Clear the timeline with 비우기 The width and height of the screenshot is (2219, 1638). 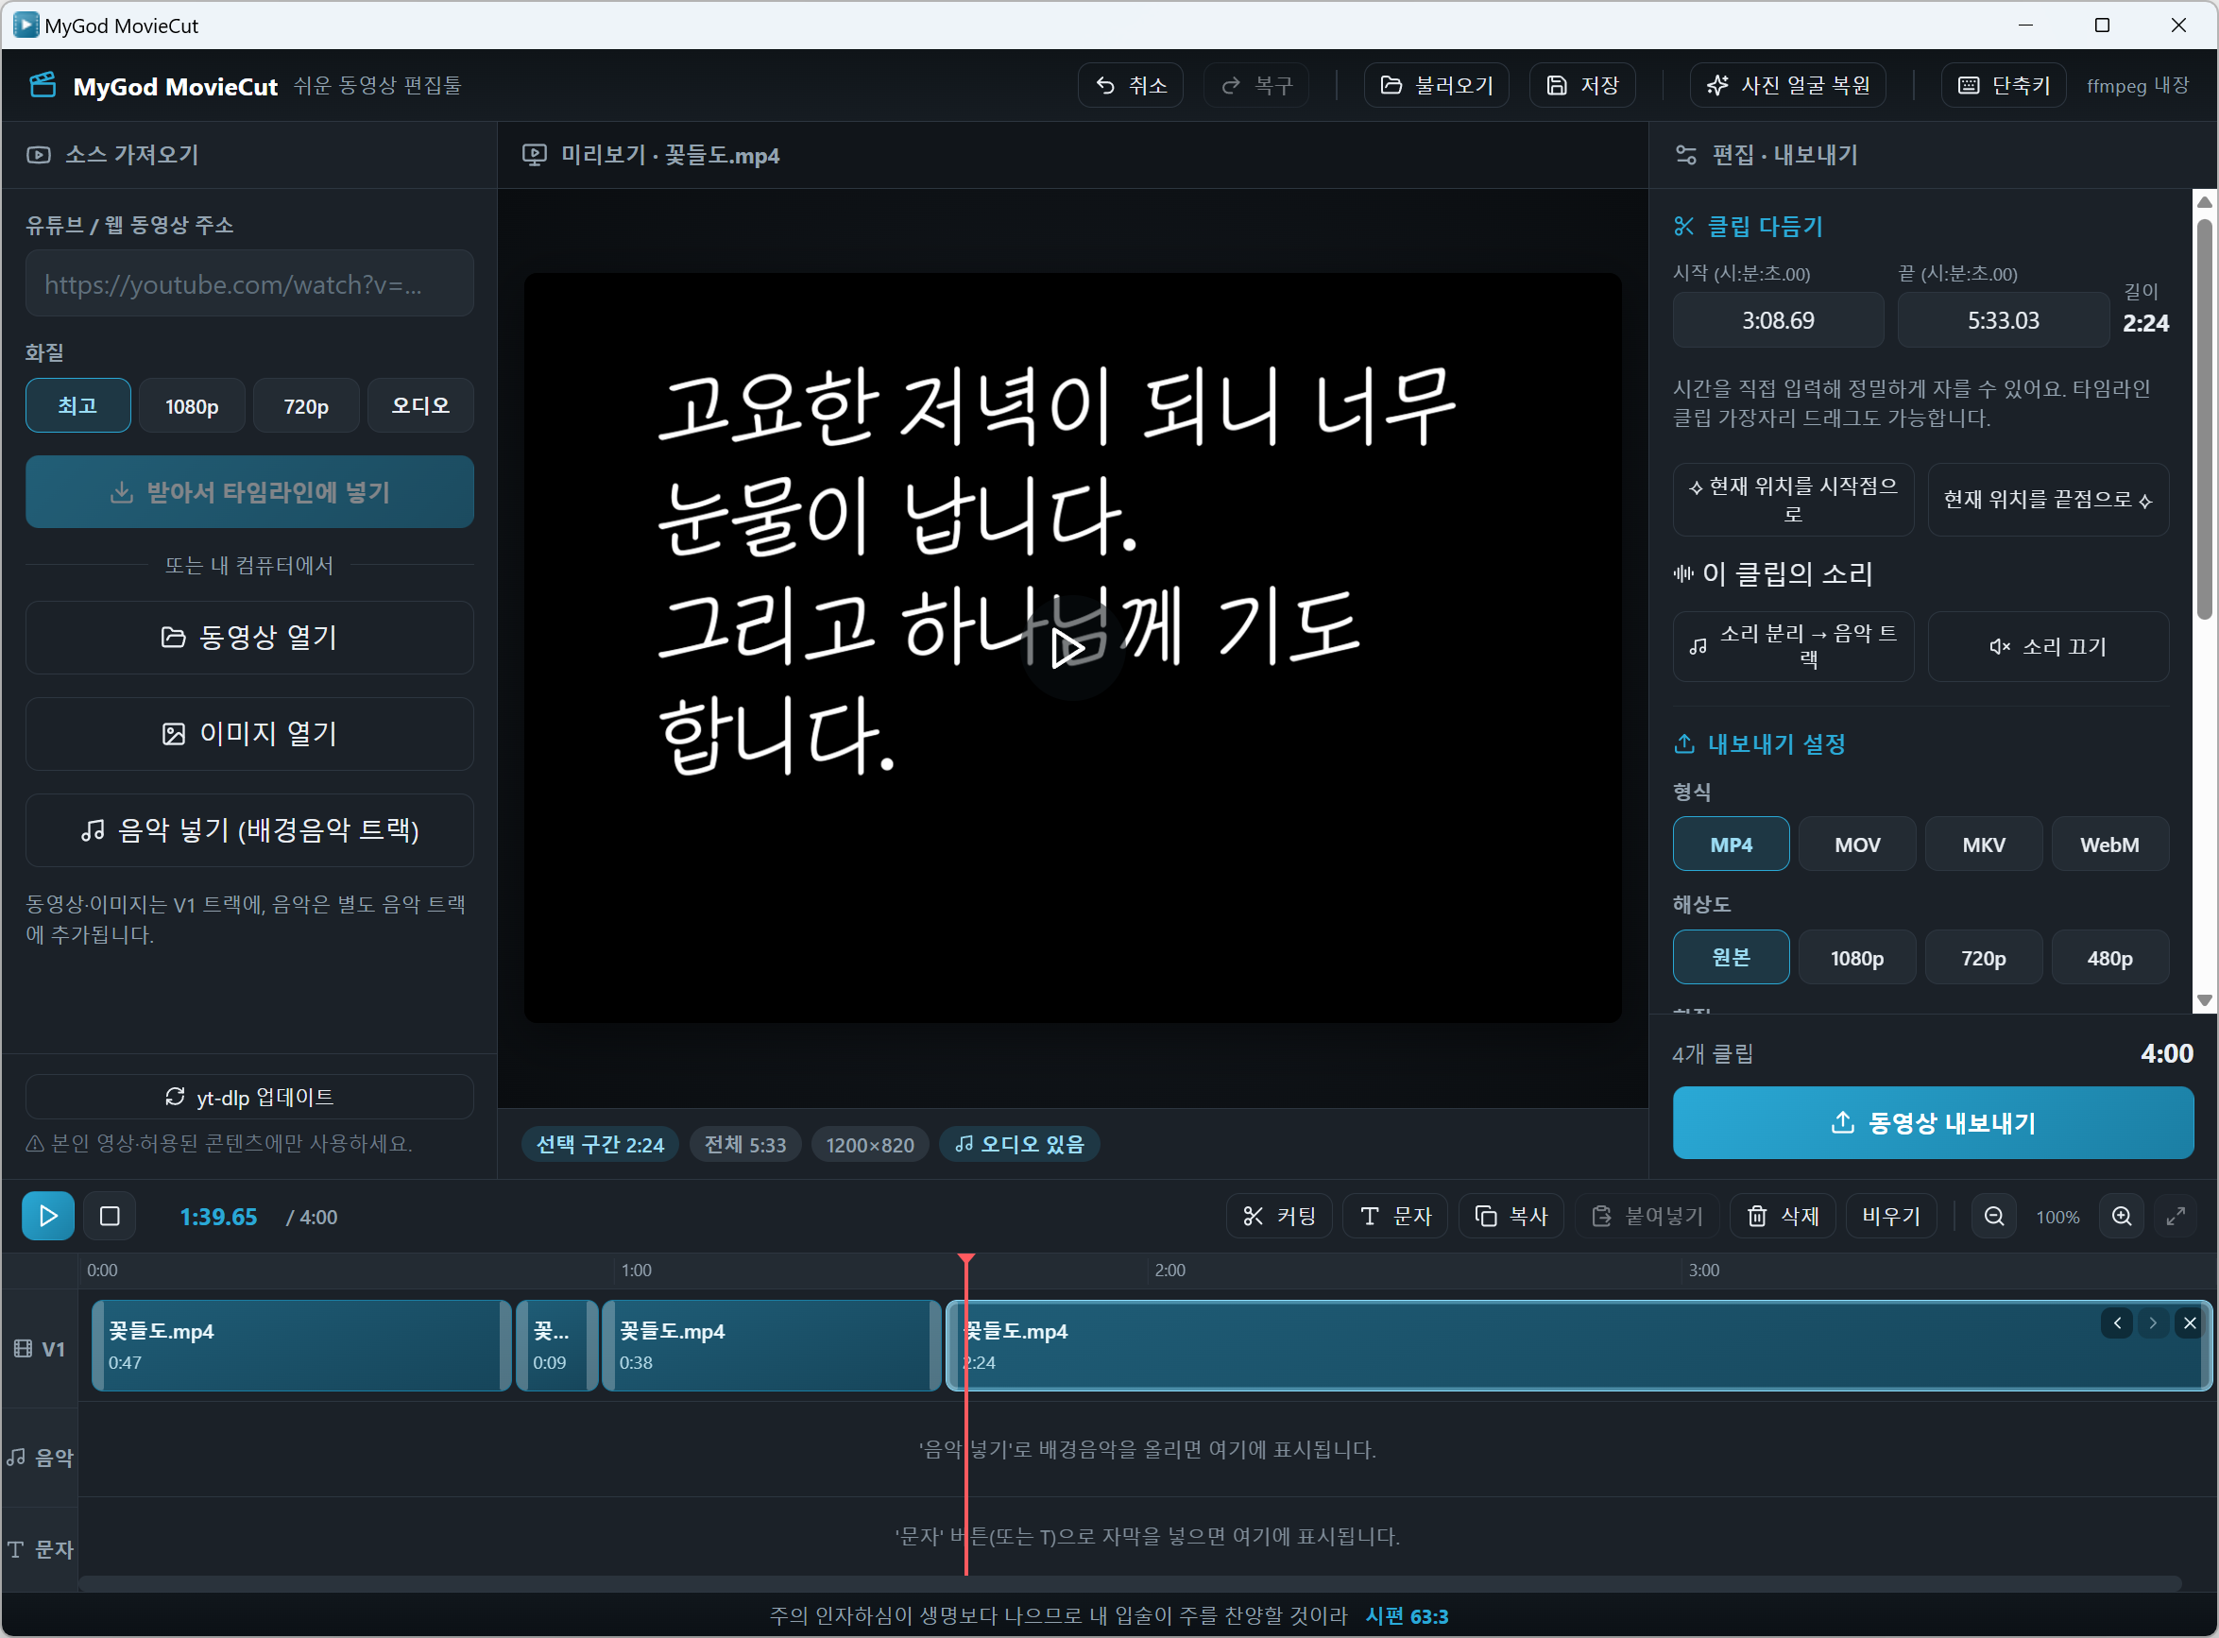tap(1891, 1216)
